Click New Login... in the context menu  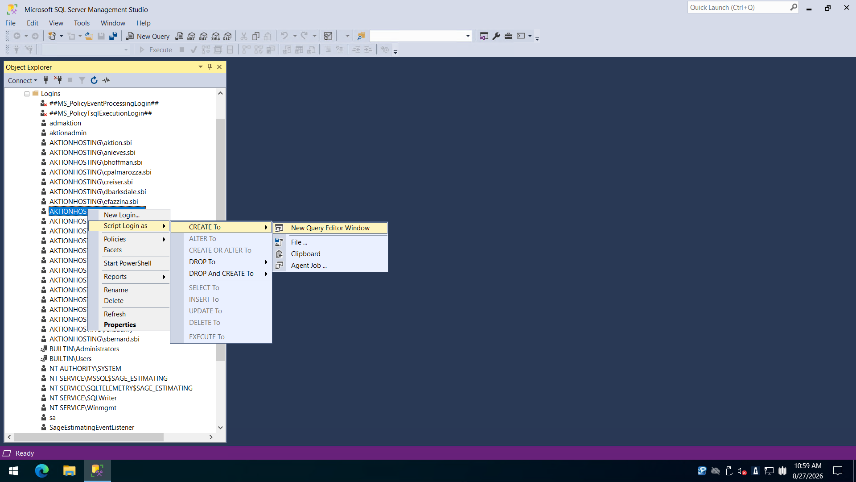coord(129,215)
